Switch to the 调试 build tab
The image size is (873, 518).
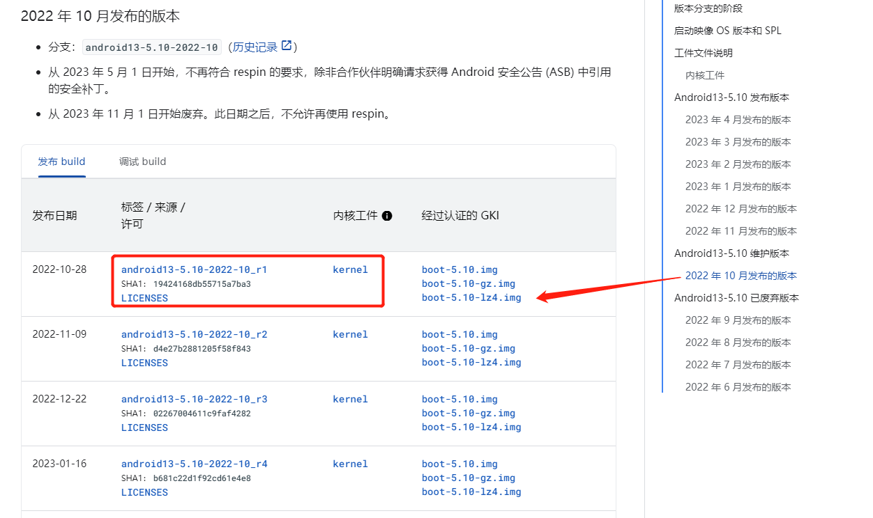[x=143, y=162]
